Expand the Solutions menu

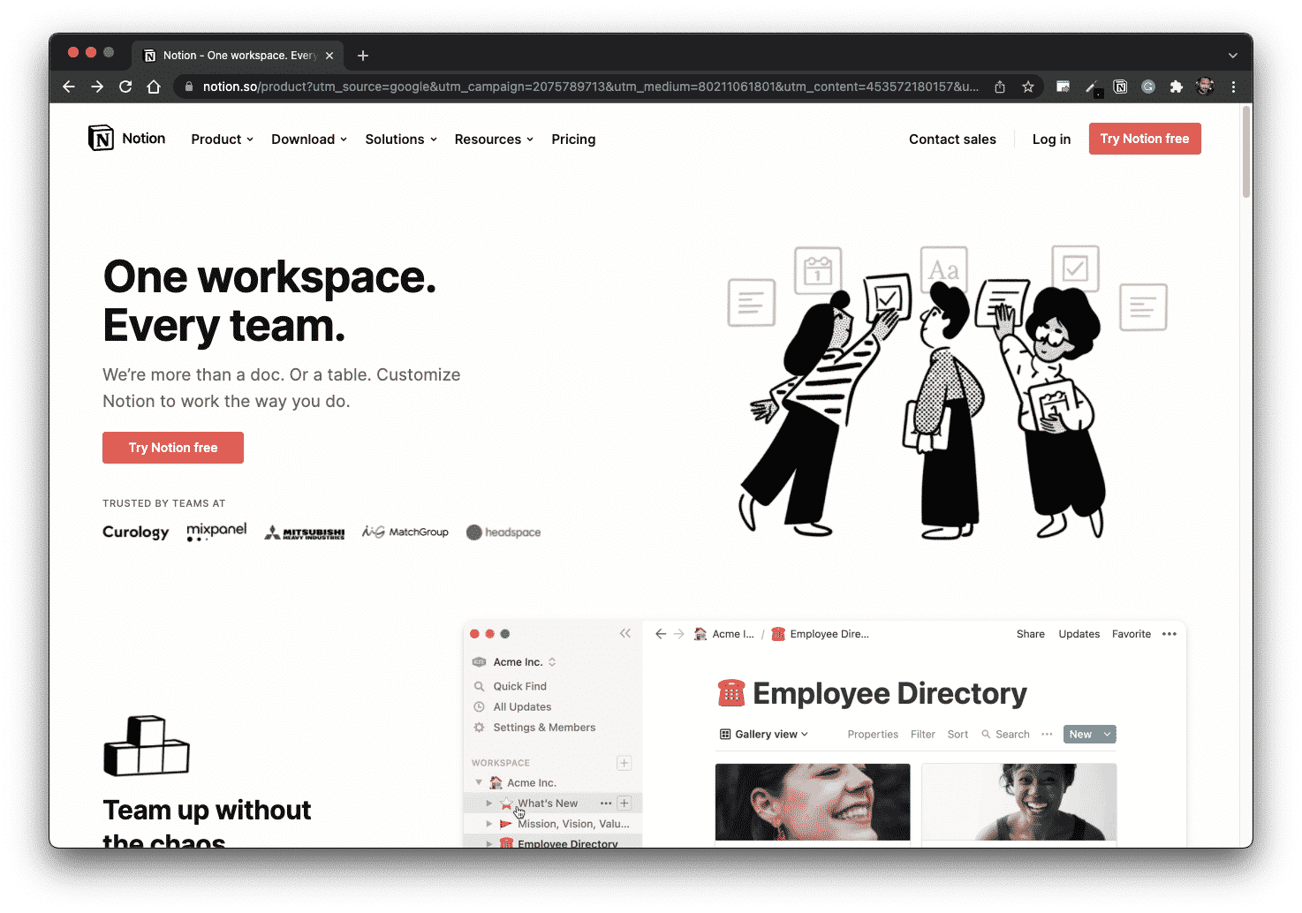click(401, 140)
